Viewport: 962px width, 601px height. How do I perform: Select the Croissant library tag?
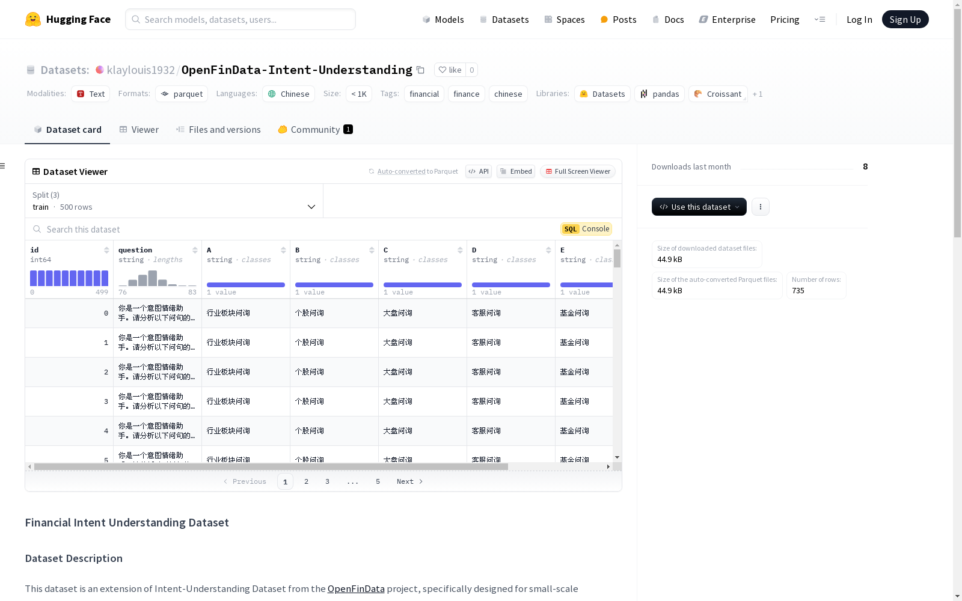(x=718, y=94)
